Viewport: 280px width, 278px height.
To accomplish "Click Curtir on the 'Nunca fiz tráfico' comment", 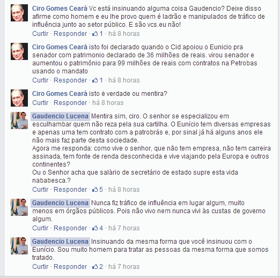I will pyautogui.click(x=40, y=228).
